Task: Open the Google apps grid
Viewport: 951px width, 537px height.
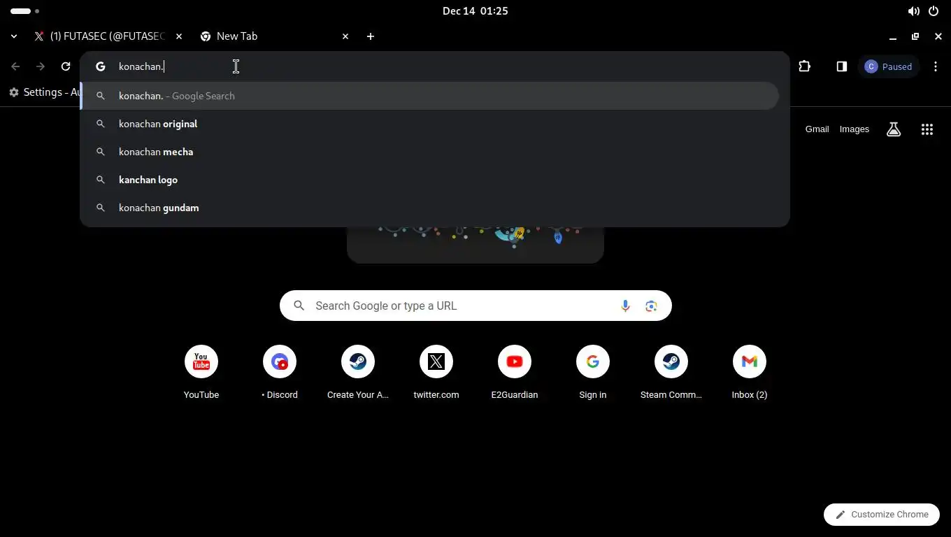Action: click(927, 129)
